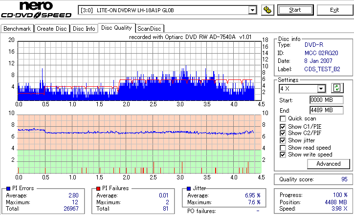This screenshot has width=354, height=215.
Task: Click the Nero CD-DVD Speed logo
Action: (x=36, y=10)
